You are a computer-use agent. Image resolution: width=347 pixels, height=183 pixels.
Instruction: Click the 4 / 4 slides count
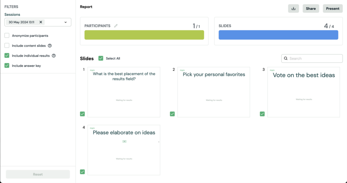(x=329, y=26)
